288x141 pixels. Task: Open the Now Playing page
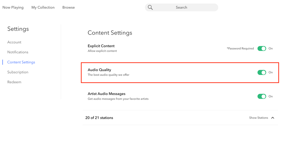[x=13, y=7]
